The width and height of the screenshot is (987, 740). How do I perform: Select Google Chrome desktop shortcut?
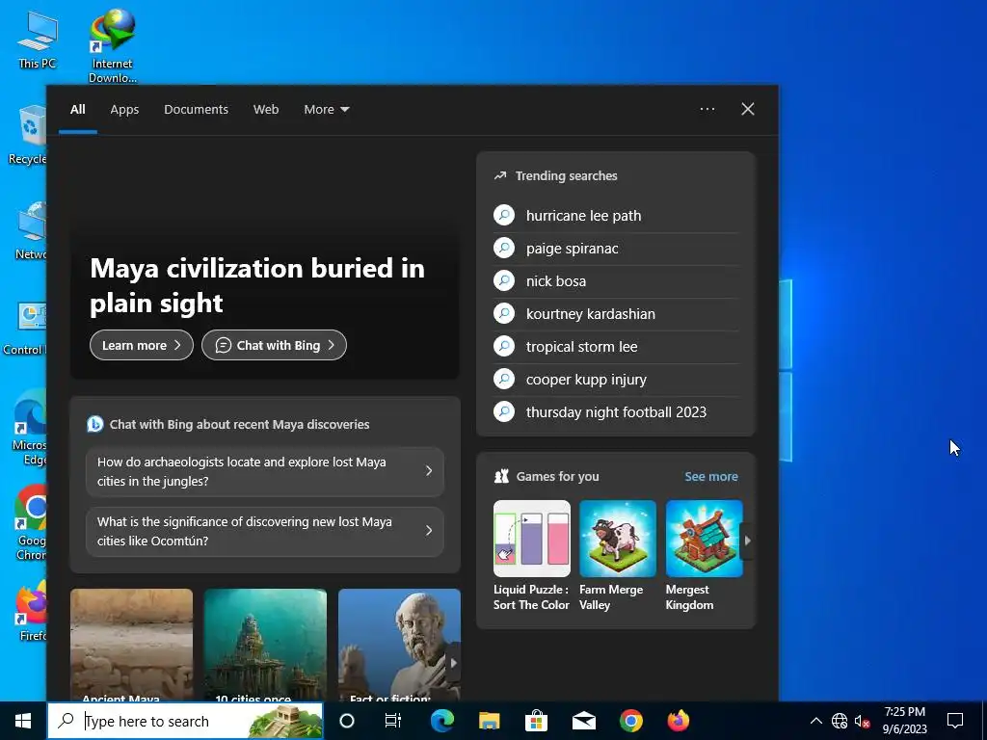(x=30, y=522)
